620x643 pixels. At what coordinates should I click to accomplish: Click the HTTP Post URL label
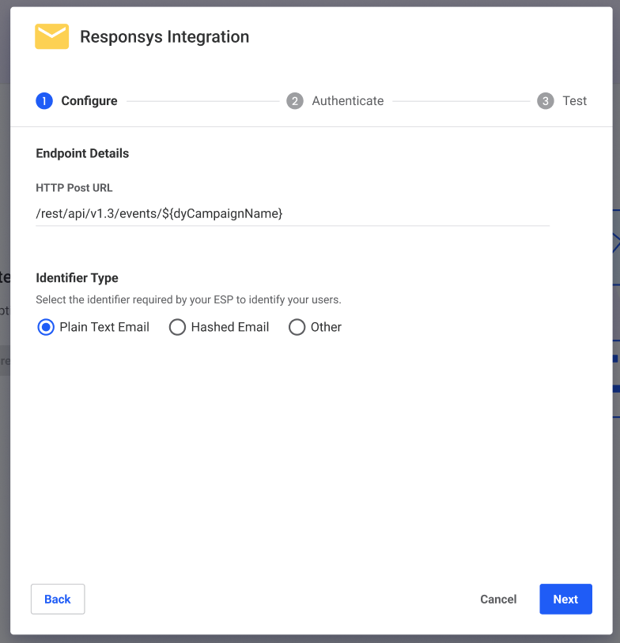tap(74, 188)
